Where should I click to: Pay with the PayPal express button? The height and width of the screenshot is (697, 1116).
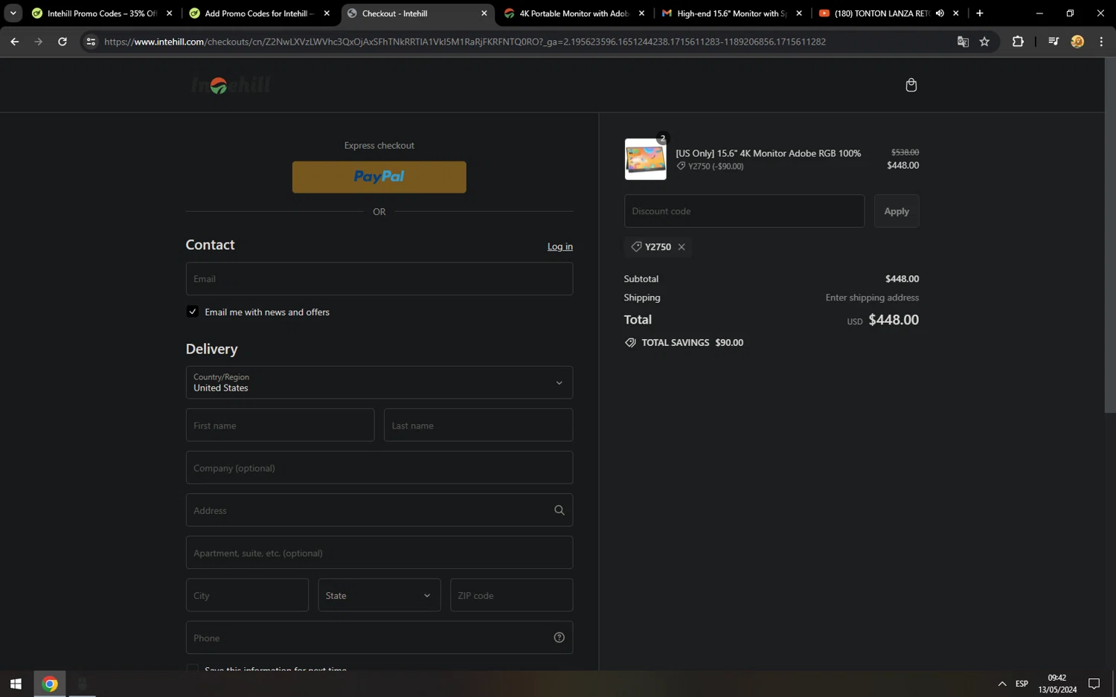point(379,177)
